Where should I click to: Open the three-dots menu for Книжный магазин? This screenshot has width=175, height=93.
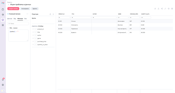click(27, 14)
